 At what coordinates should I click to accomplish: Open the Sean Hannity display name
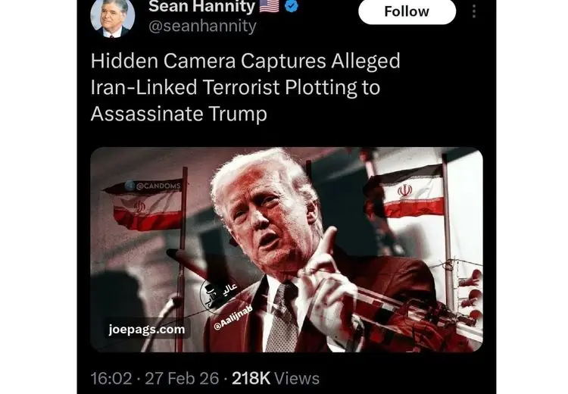(x=201, y=7)
